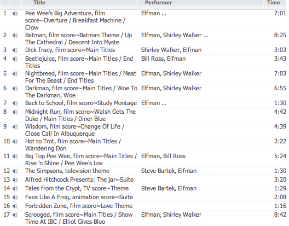Play The Simpsons television theme sample
The height and width of the screenshot is (226, 289).
(15, 171)
